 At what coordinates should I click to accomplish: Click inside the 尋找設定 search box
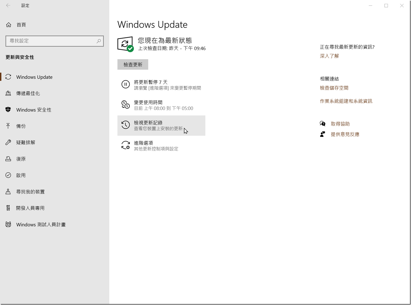pyautogui.click(x=51, y=41)
